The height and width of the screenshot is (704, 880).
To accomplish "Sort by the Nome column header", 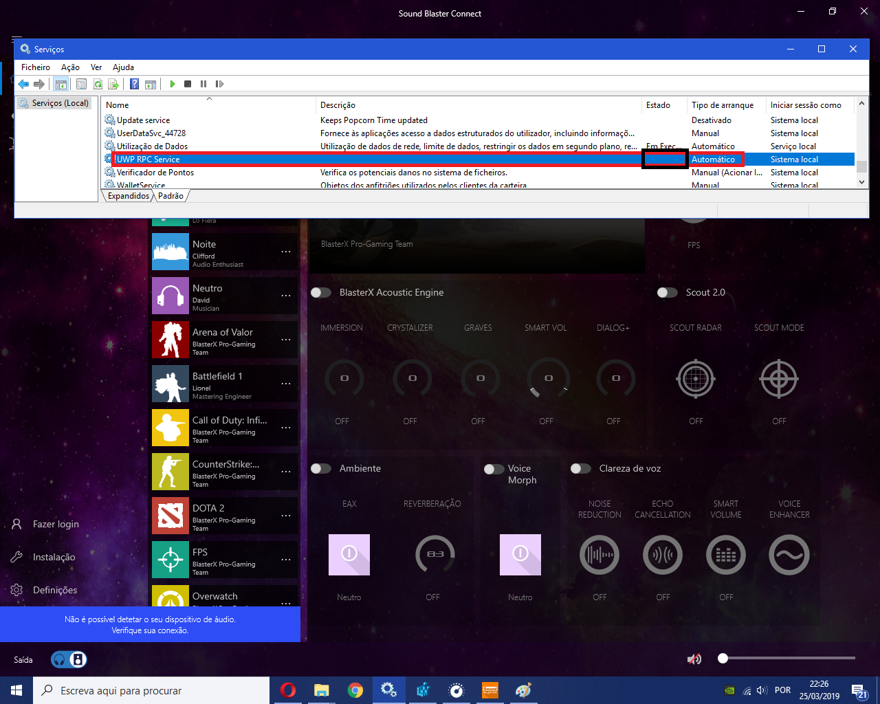I will (x=208, y=105).
